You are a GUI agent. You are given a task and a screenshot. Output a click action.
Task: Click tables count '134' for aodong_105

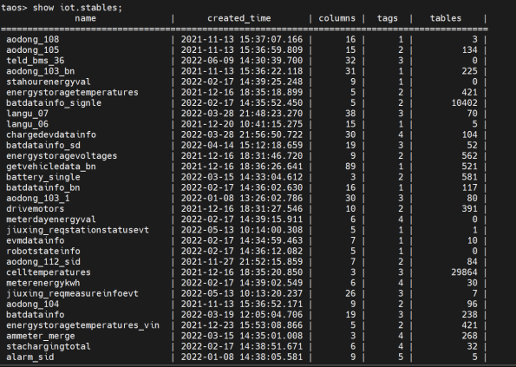(x=469, y=50)
